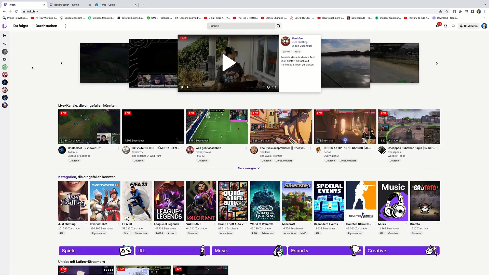Open featured player settings gear
The image size is (489, 275).
point(268,87)
